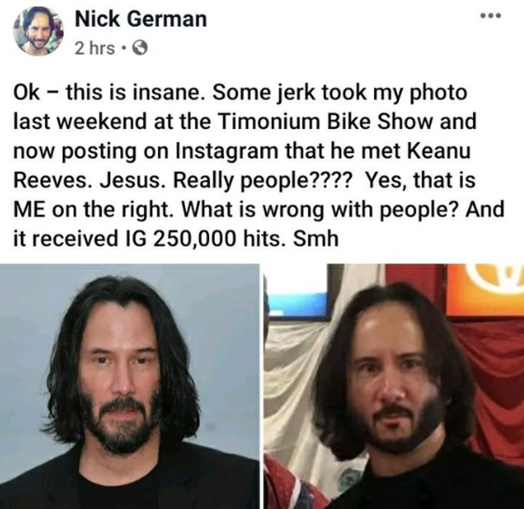Click the Nick German profile name
The width and height of the screenshot is (524, 509).
click(141, 19)
